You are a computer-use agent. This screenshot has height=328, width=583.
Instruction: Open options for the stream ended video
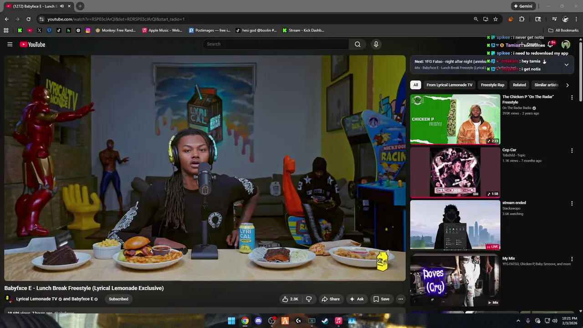[x=572, y=203]
